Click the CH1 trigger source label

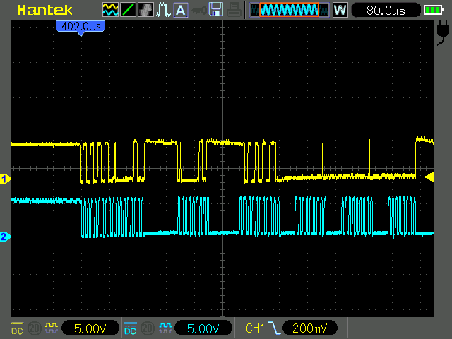click(255, 328)
